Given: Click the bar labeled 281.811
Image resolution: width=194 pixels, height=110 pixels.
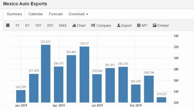Looking at the screenshot, I should (x=110, y=85).
